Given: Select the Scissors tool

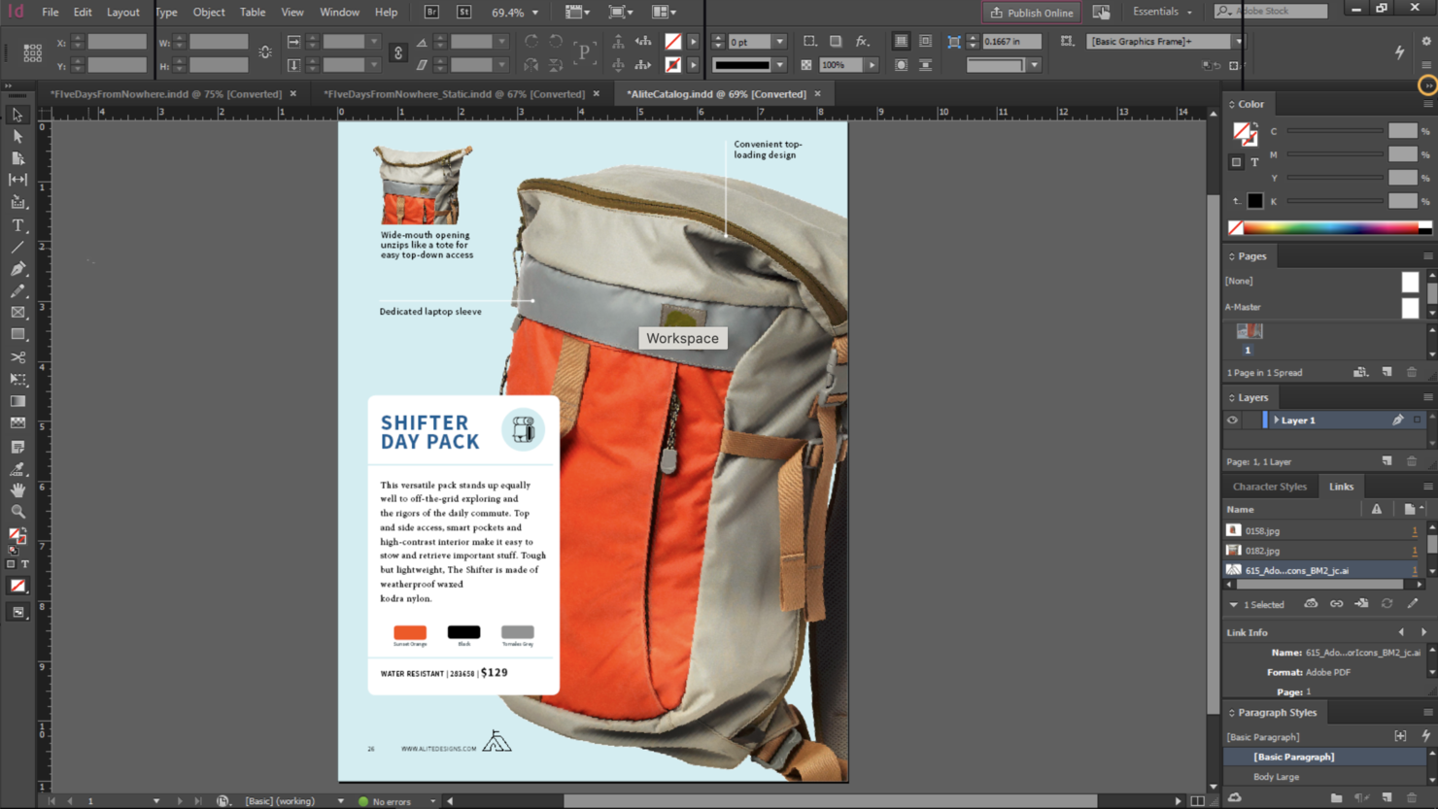Looking at the screenshot, I should point(16,356).
